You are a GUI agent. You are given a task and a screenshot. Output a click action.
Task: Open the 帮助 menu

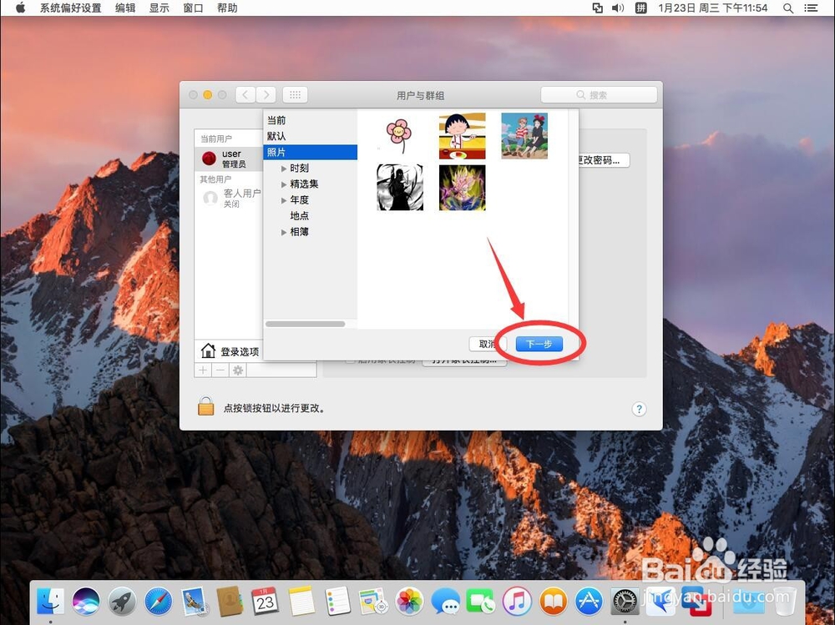tap(227, 8)
